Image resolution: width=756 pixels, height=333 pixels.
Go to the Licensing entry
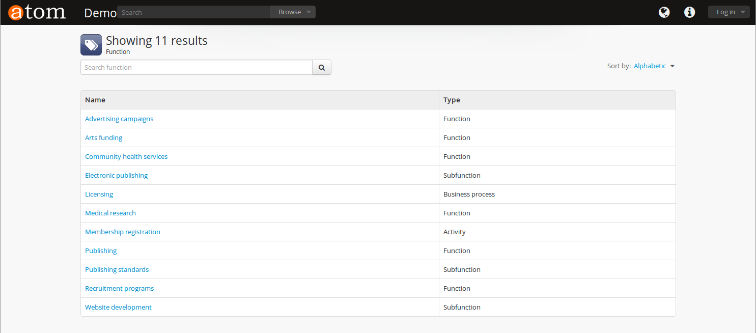click(x=99, y=194)
